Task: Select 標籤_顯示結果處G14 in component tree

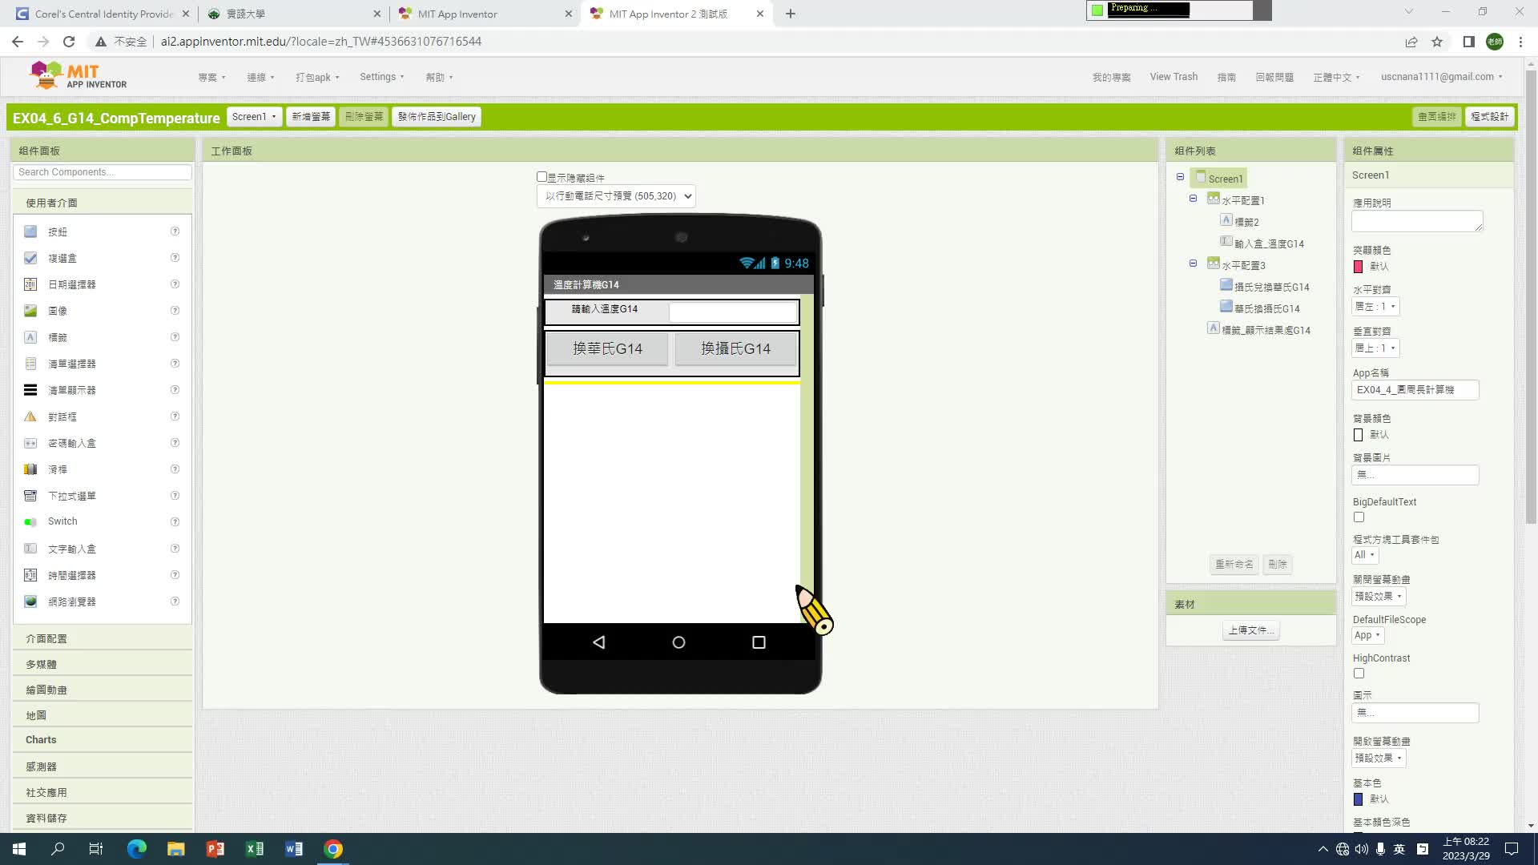Action: [1266, 330]
